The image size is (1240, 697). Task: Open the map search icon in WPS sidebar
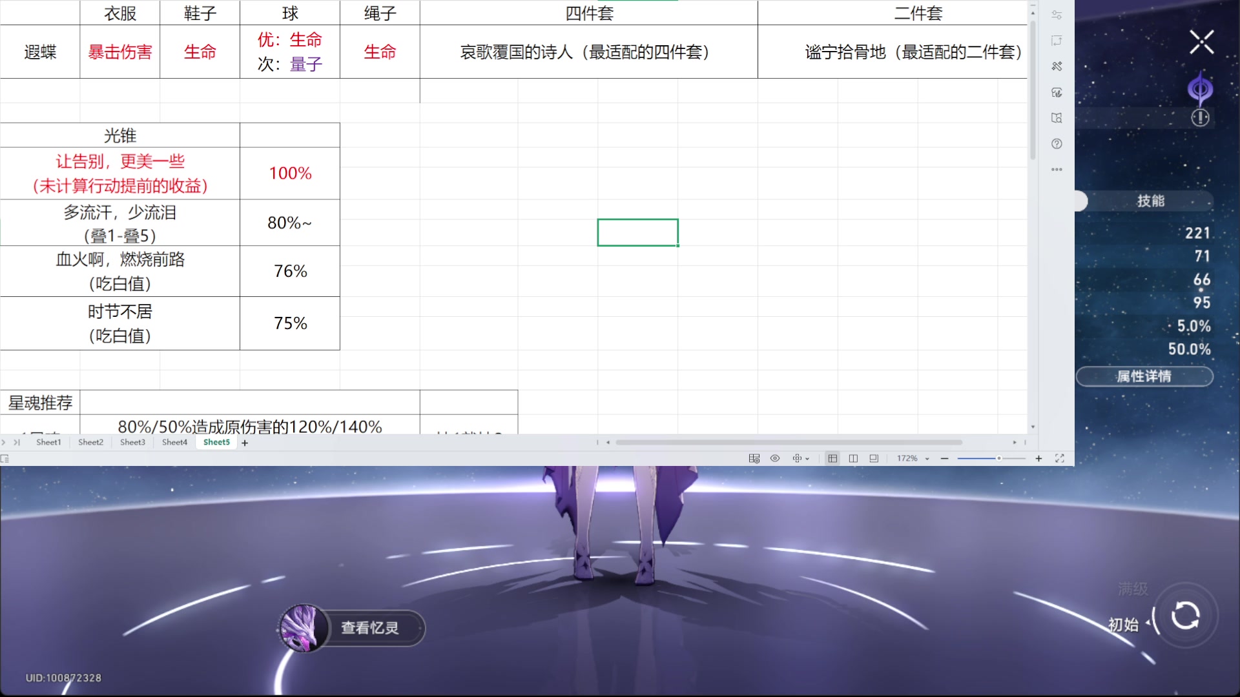(1057, 118)
